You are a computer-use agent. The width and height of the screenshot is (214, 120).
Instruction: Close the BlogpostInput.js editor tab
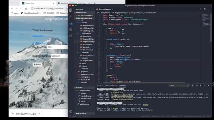pyautogui.click(x=112, y=9)
